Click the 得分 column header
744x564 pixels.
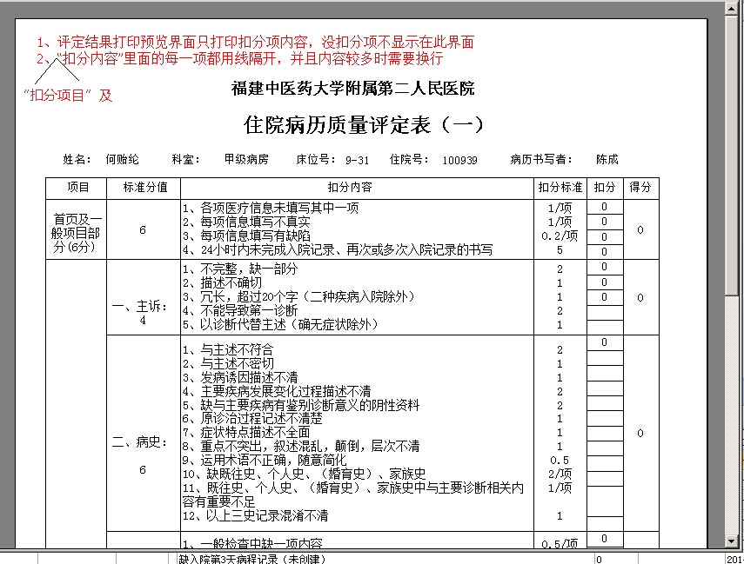click(641, 189)
